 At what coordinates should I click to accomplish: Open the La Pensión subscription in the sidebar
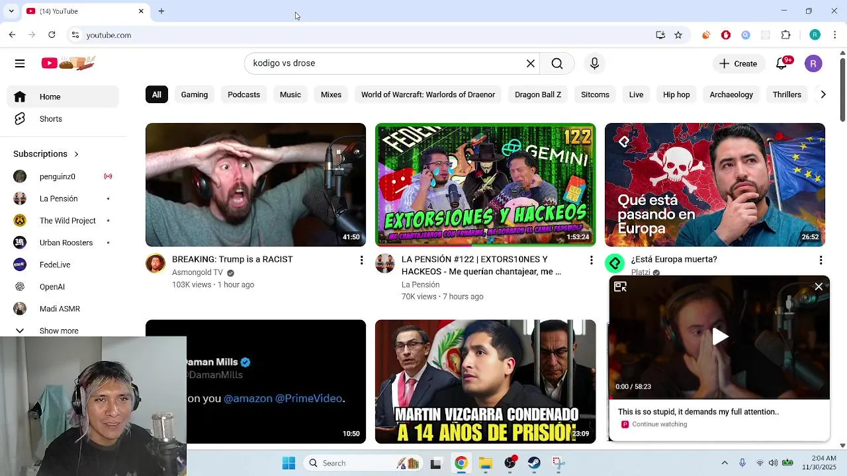[60, 198]
